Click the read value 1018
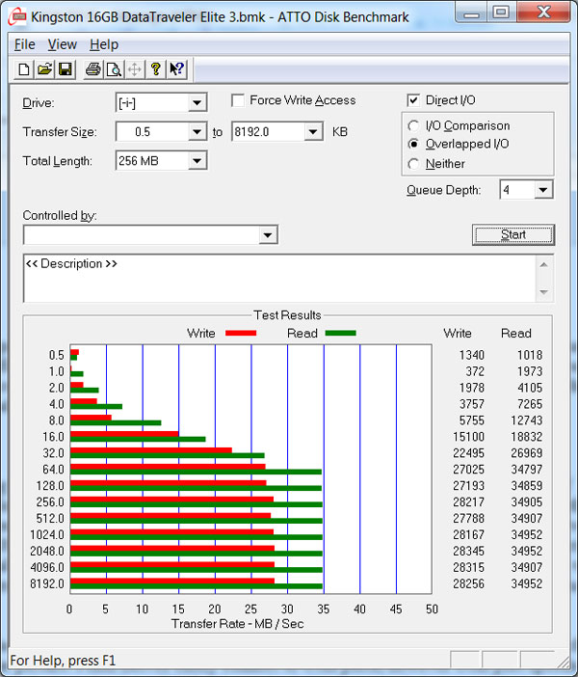Screen dimensions: 578x677 530,355
